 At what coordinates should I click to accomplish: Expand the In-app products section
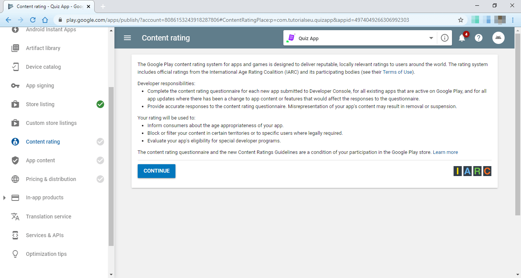click(5, 198)
